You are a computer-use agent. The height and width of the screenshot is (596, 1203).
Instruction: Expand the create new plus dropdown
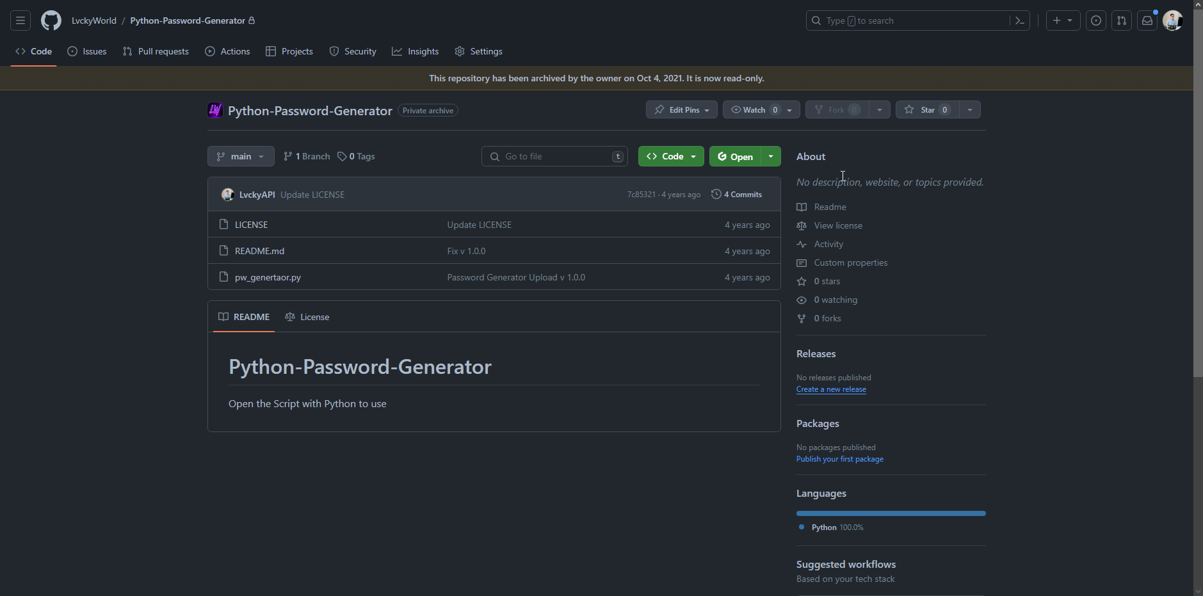click(x=1063, y=20)
